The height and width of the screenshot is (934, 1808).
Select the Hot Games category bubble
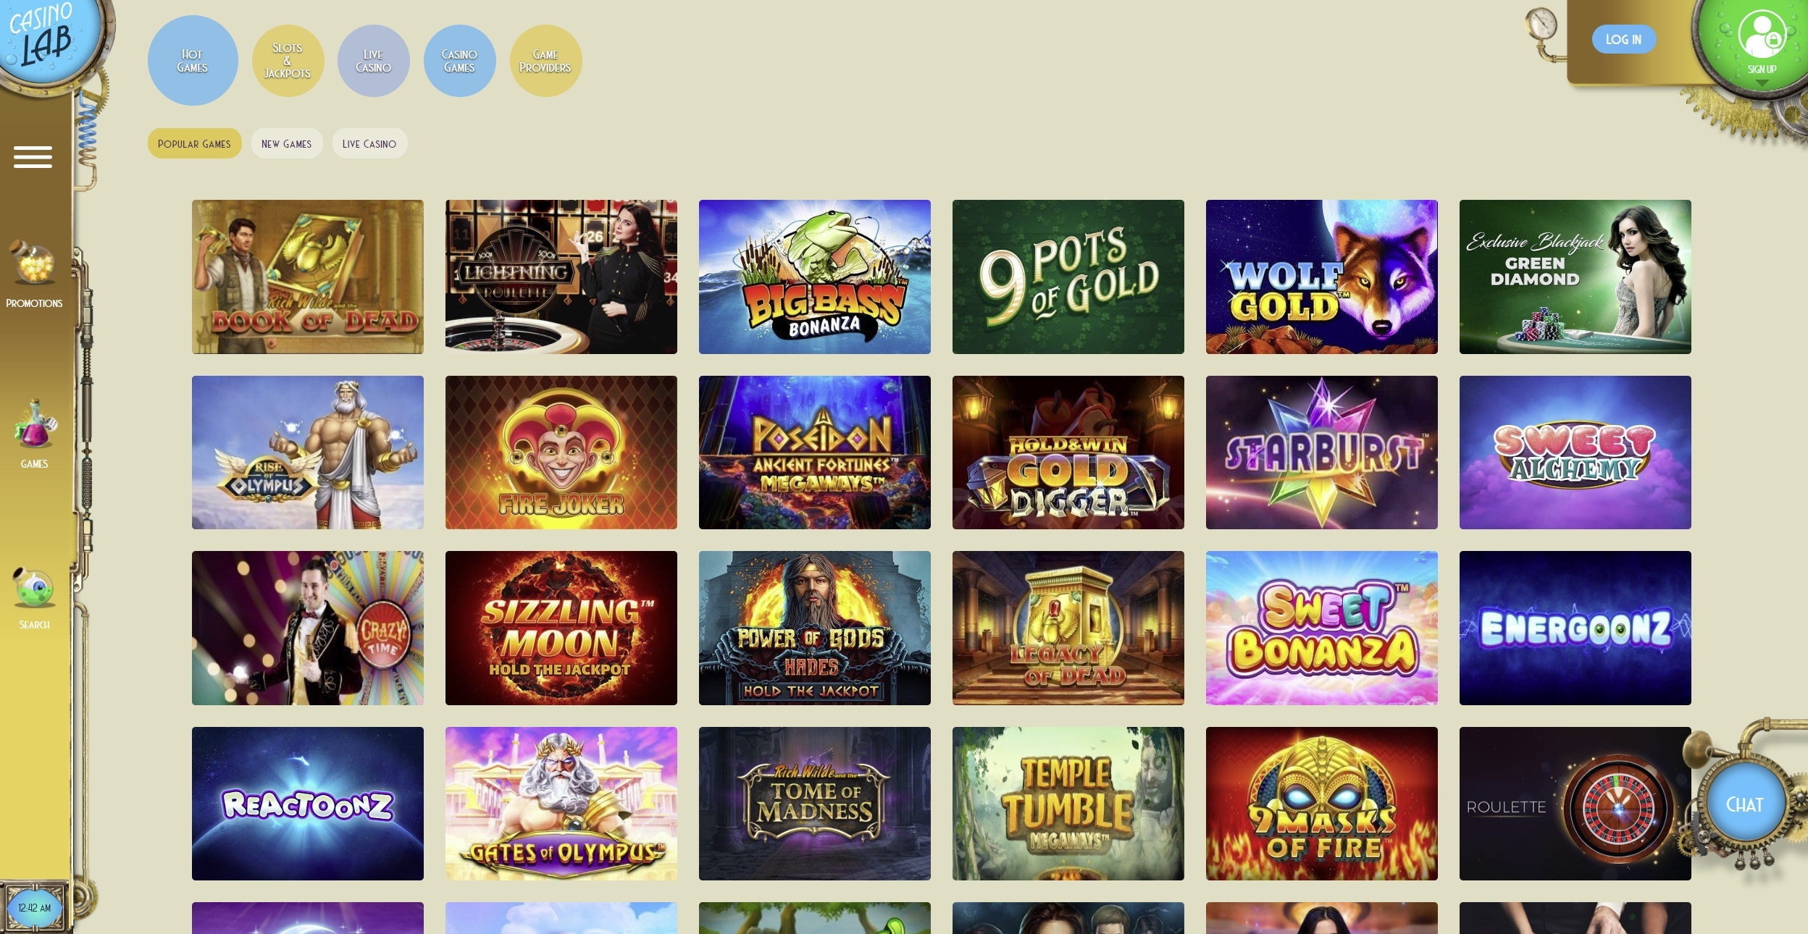(x=193, y=61)
